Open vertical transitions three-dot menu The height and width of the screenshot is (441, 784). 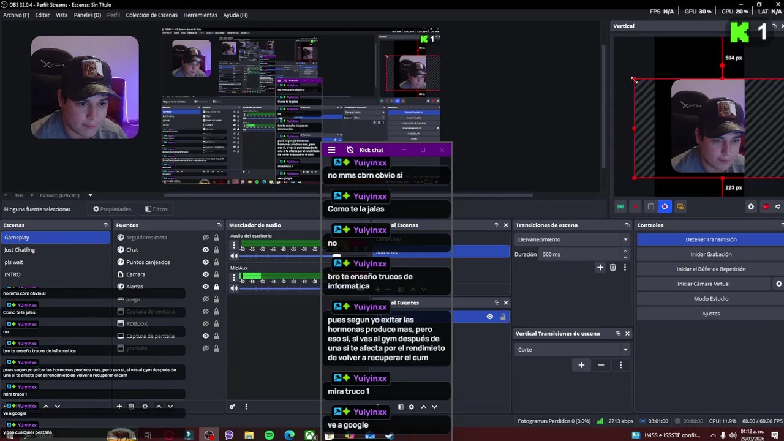pos(620,365)
